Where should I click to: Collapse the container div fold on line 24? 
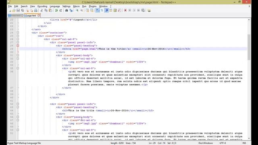18,33
